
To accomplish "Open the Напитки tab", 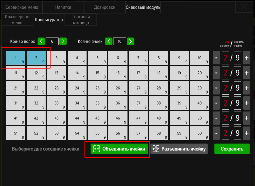I will [x=63, y=8].
